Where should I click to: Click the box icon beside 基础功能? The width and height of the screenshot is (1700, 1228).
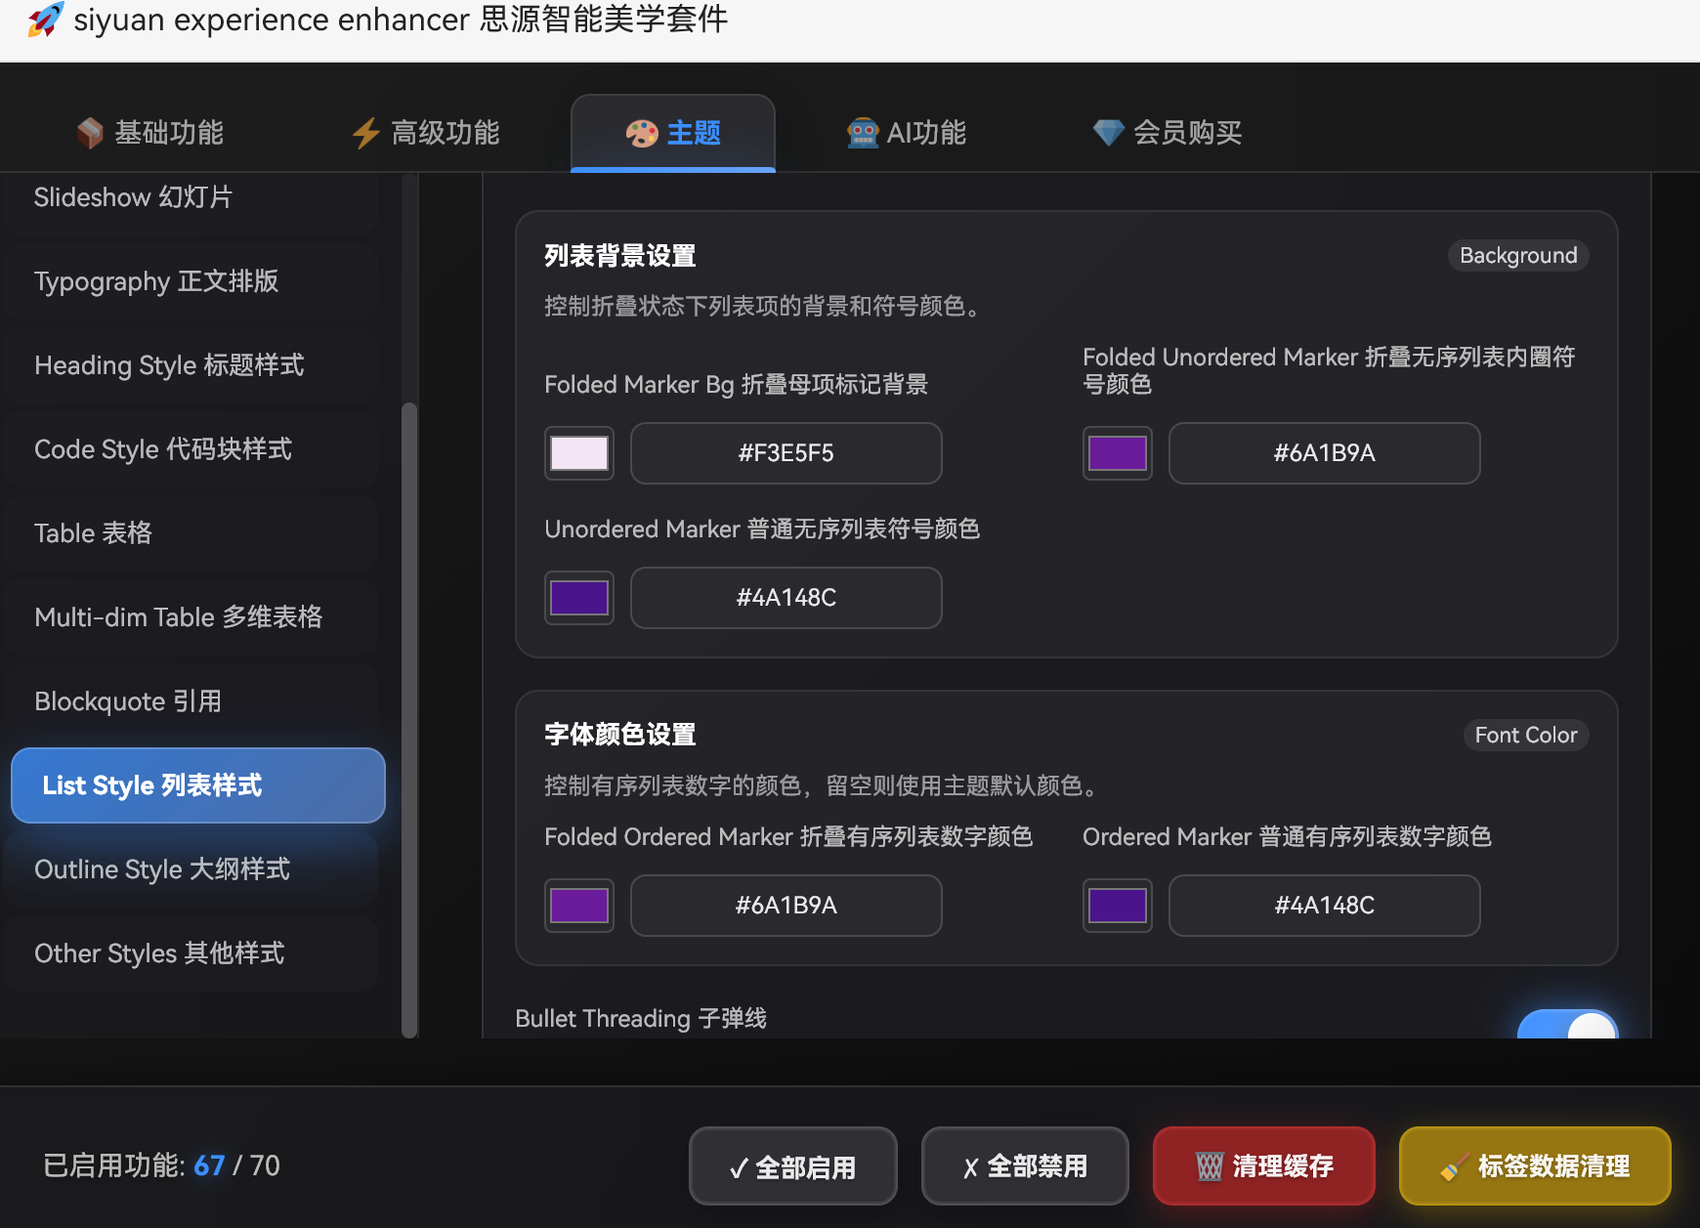coord(90,133)
